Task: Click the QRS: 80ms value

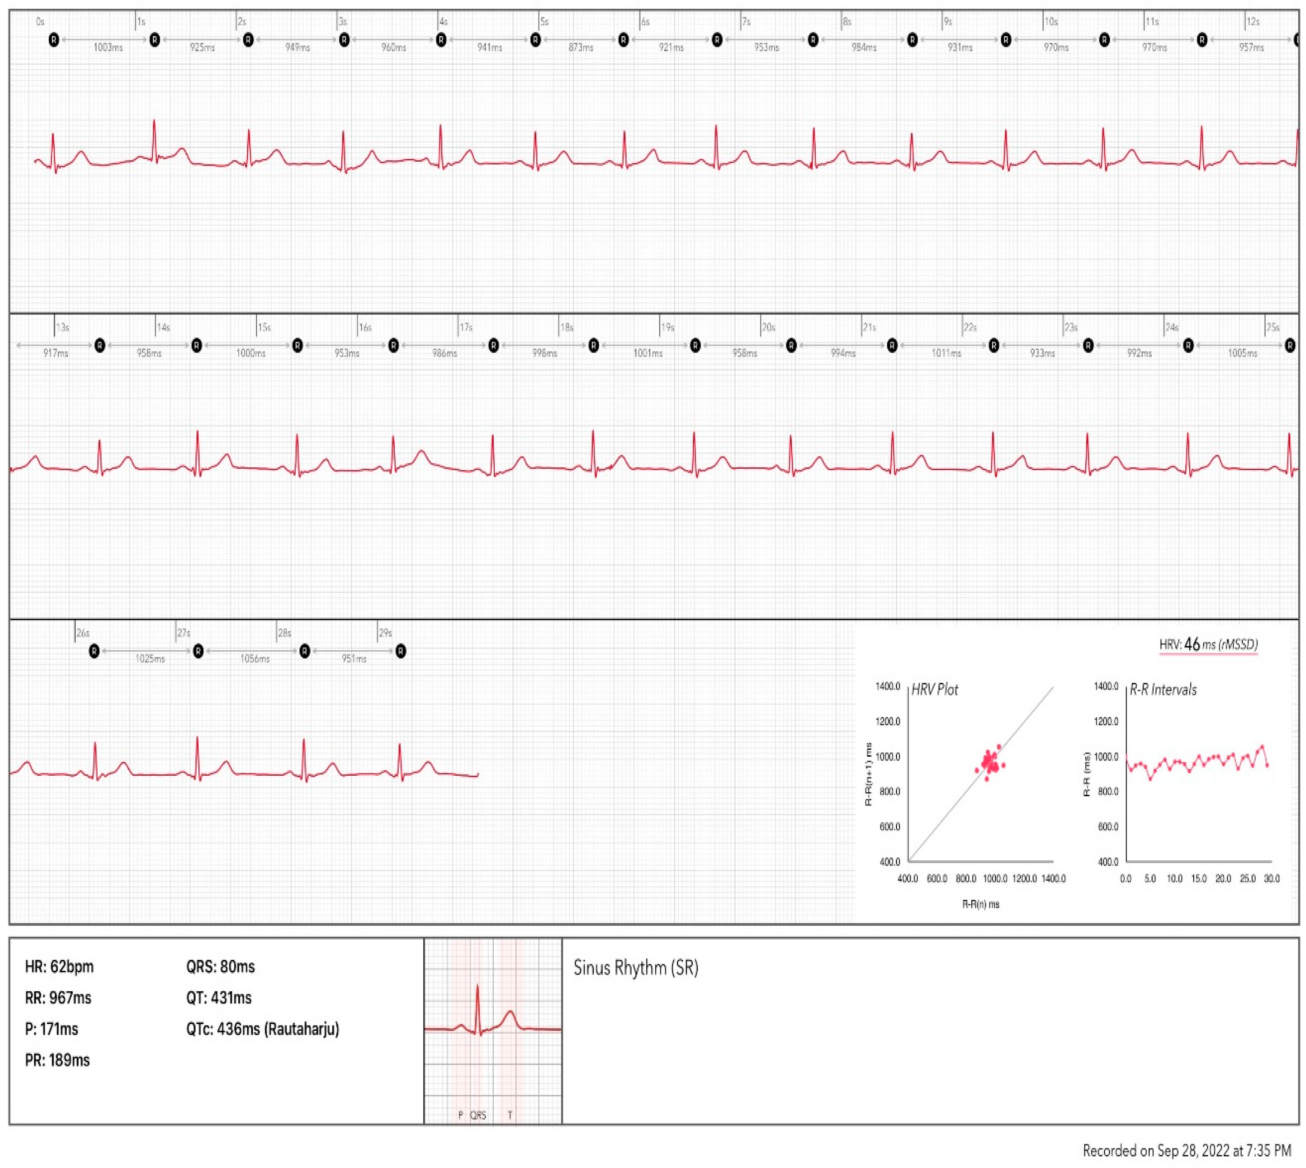Action: (x=220, y=967)
